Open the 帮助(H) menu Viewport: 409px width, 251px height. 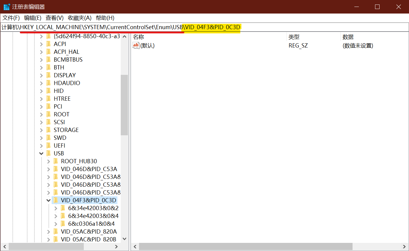105,18
